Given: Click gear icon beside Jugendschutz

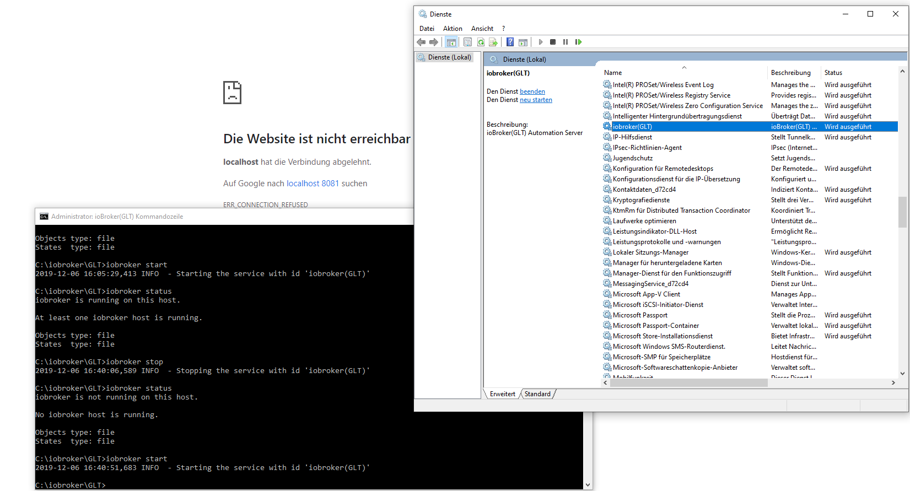Looking at the screenshot, I should pyautogui.click(x=607, y=158).
